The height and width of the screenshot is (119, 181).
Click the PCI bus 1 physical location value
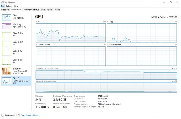pos(110,104)
